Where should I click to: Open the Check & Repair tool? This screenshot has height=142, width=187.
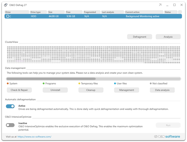(19, 90)
